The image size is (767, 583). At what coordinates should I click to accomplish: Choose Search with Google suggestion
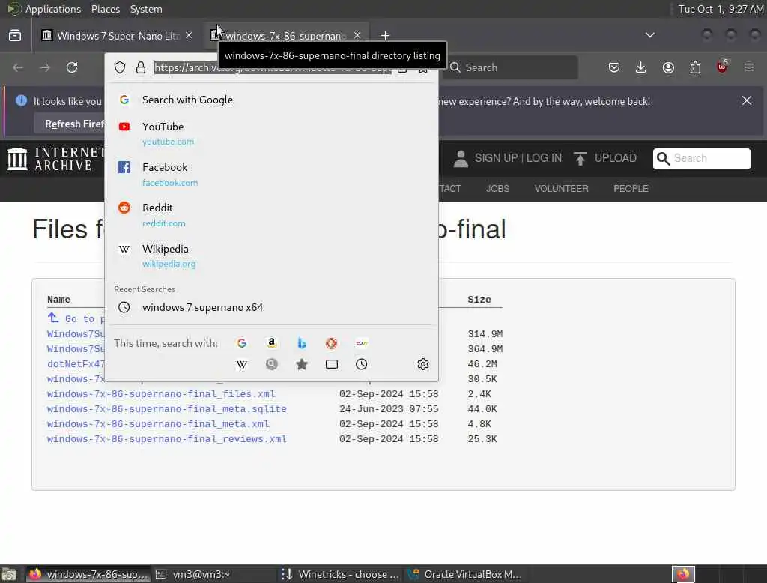[271, 100]
